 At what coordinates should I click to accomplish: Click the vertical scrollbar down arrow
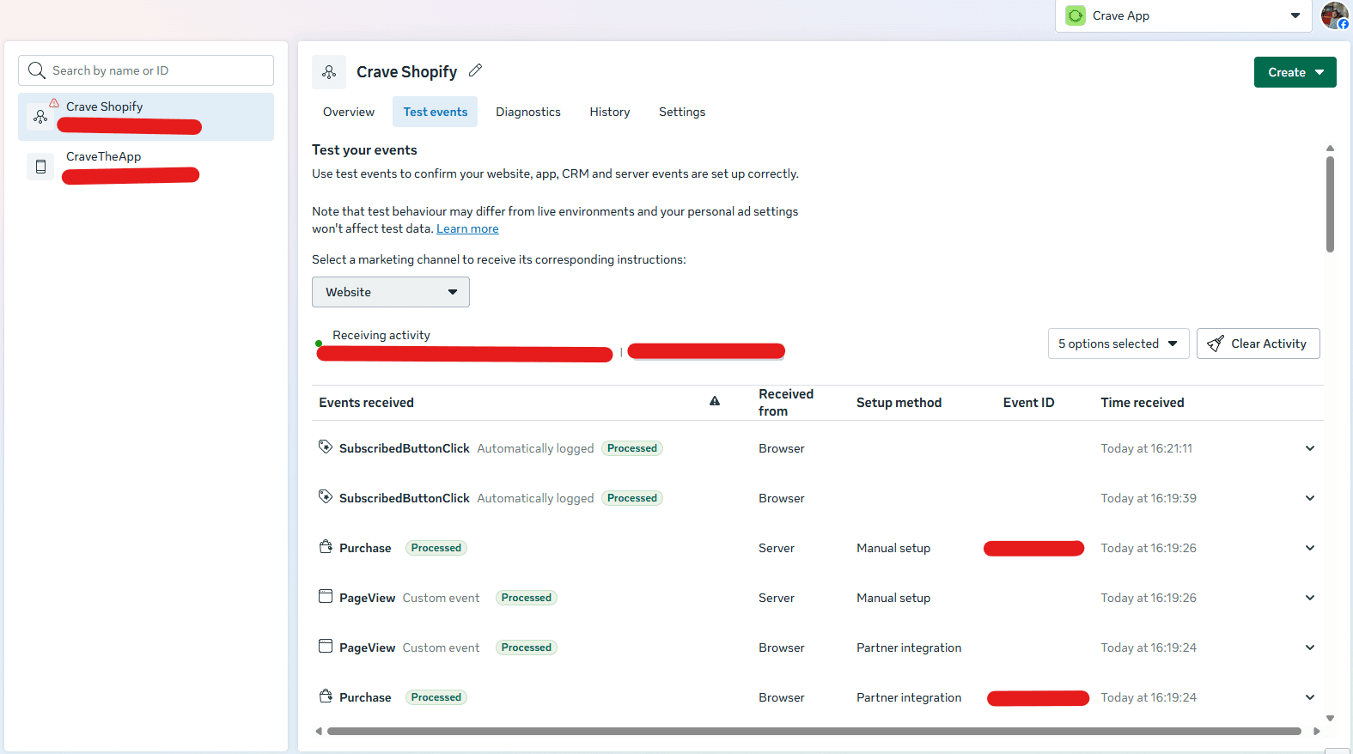(x=1330, y=718)
